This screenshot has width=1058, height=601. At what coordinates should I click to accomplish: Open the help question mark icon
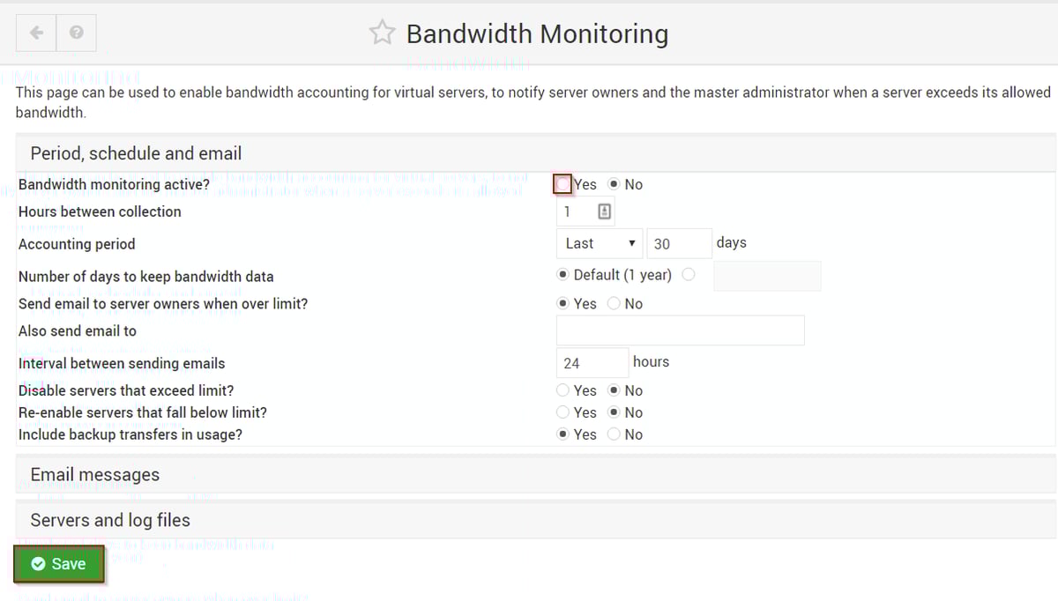pos(76,32)
